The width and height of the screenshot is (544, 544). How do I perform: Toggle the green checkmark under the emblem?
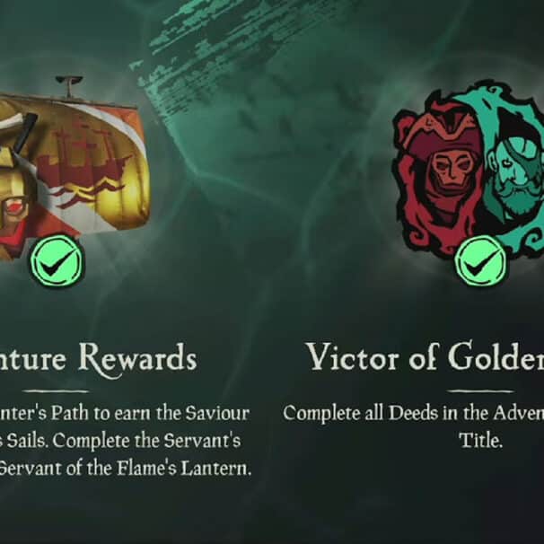click(481, 260)
